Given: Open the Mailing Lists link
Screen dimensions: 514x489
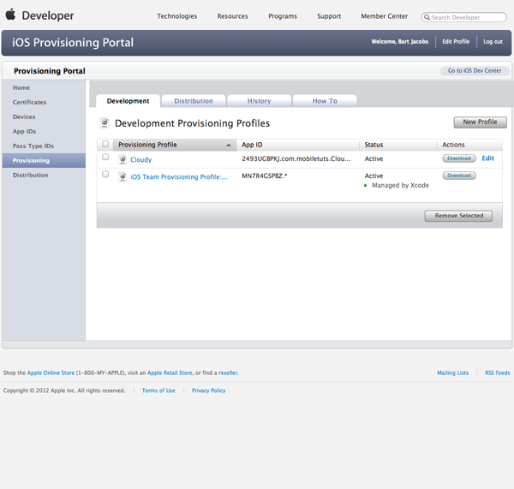Looking at the screenshot, I should [452, 373].
